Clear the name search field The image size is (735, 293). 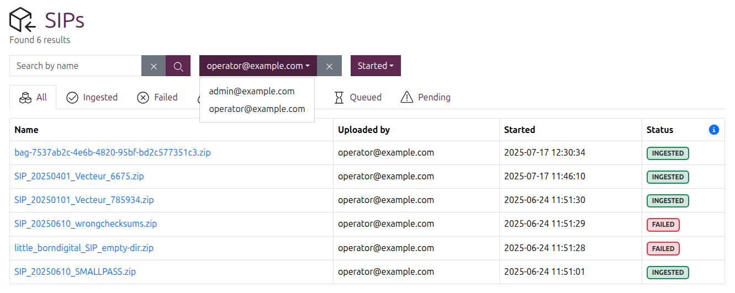pyautogui.click(x=154, y=66)
